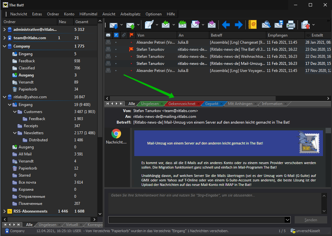Click the Papierkorb trash icon under Company
Screen dimensions: 332x236
(14, 89)
